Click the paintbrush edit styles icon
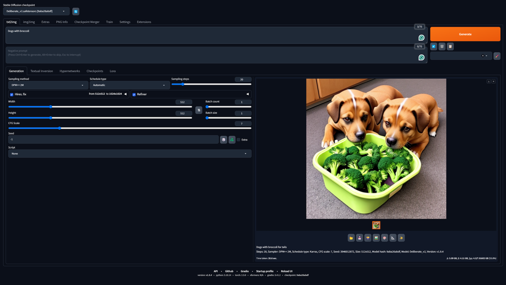506x285 pixels. pos(497,56)
